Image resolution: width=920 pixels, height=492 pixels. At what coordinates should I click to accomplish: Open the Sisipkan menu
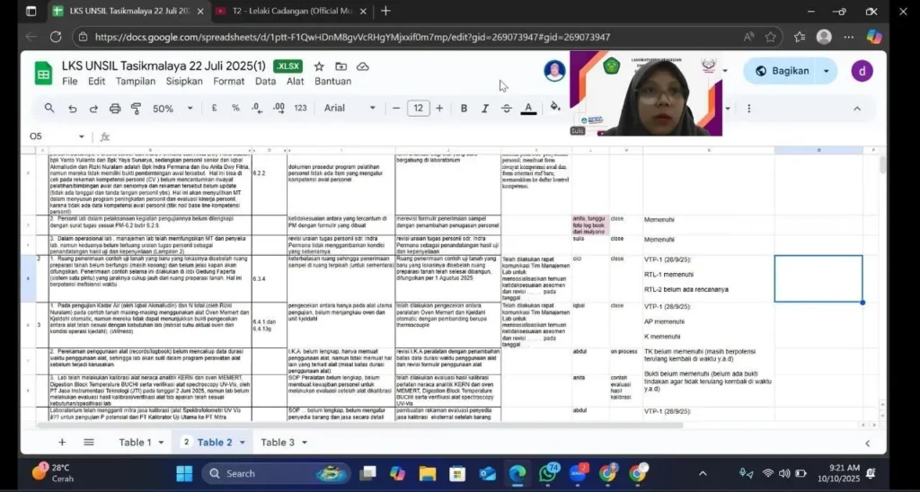coord(184,81)
